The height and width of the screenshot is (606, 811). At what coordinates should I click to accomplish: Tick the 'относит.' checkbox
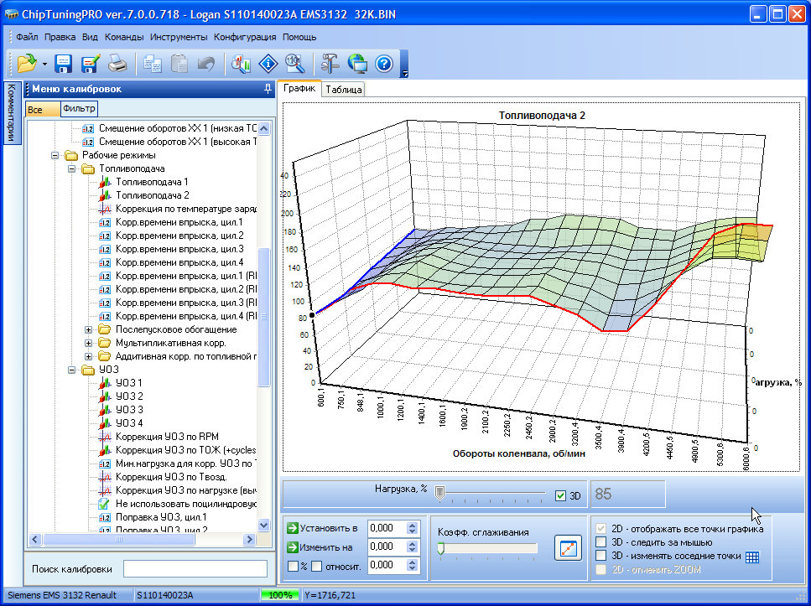pyautogui.click(x=317, y=566)
